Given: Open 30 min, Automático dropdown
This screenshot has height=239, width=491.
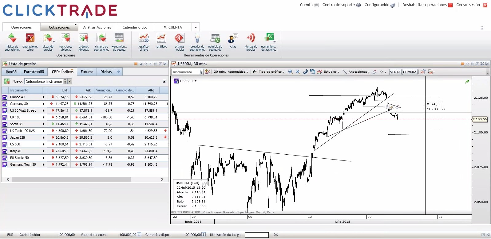Looking at the screenshot, I should tap(231, 72).
